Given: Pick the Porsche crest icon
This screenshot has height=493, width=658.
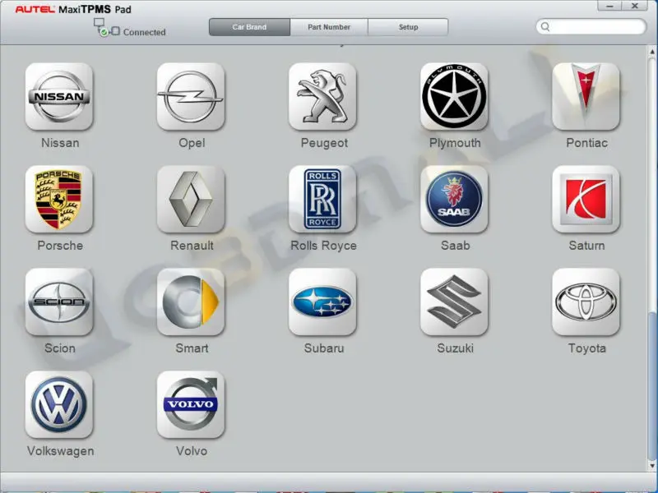Looking at the screenshot, I should pyautogui.click(x=59, y=200).
